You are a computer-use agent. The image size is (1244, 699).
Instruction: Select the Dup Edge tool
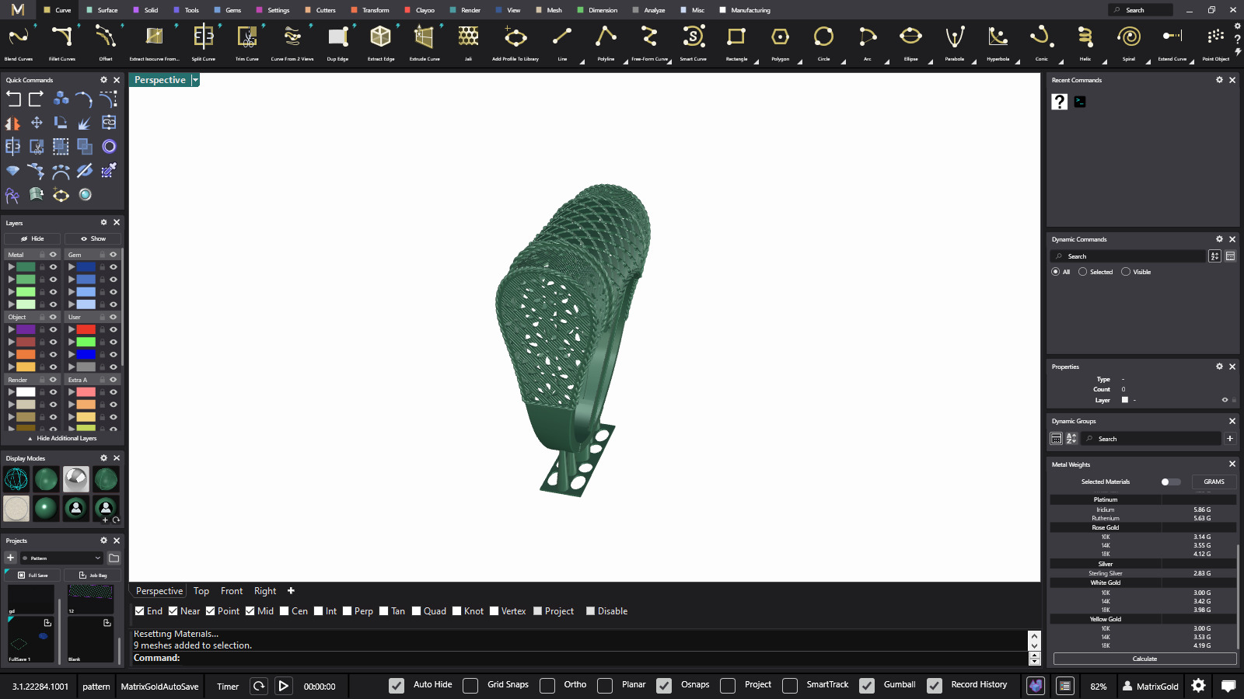pos(337,43)
